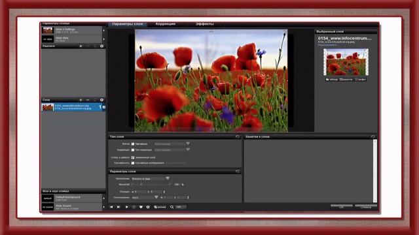Reset the layer parameters section
This screenshot has height=235, width=419.
237,171
